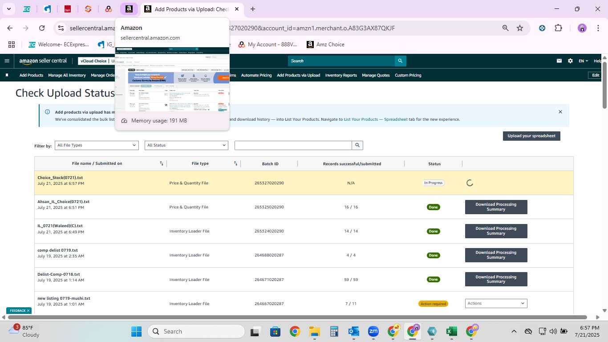Viewport: 608px width, 342px height.
Task: Dismiss the info banner with X
Action: click(560, 112)
